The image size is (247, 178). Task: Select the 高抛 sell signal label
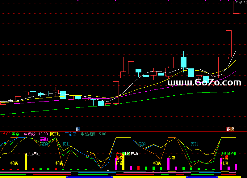(x=44, y=139)
